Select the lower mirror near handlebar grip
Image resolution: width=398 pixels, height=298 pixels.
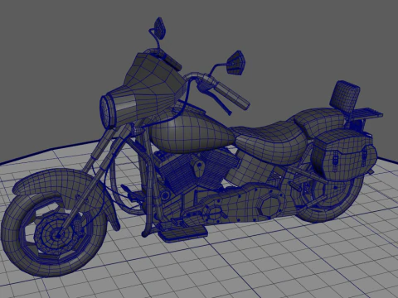click(235, 62)
